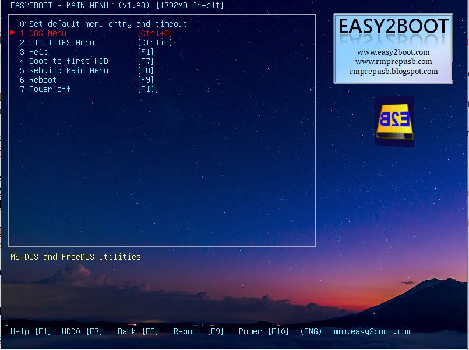Screen dimensions: 469x350
Task: Click the 'EASY2BOOT - MAIN MENU' title text
Action: (x=59, y=5)
